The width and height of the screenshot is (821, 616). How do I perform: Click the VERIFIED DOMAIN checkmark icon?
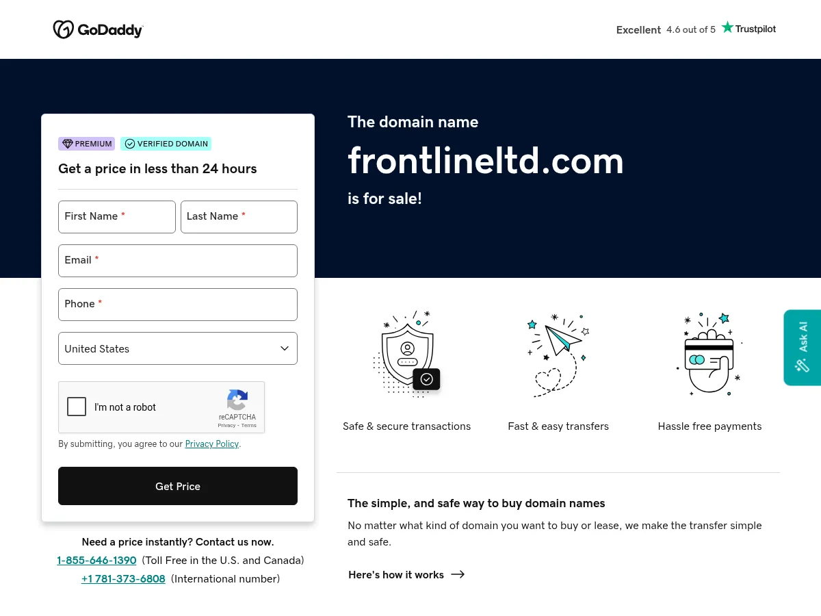pos(130,144)
